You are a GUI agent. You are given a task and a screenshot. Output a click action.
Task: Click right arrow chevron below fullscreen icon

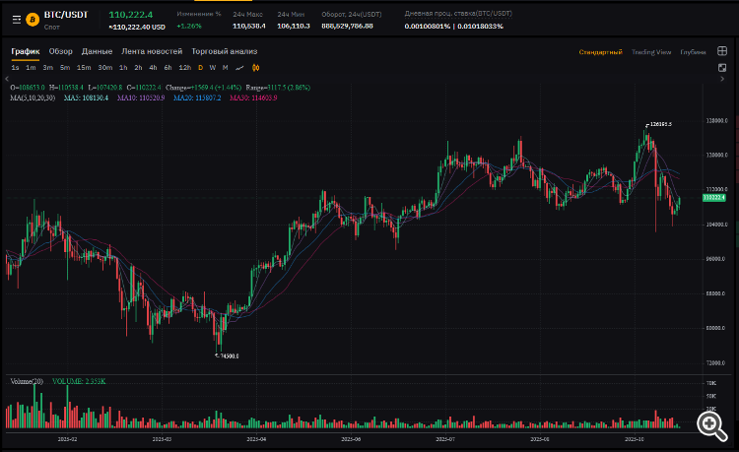tap(722, 79)
